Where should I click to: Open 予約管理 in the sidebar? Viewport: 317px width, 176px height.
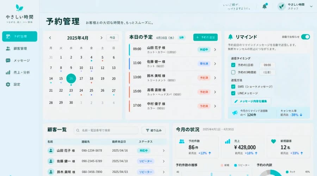(20, 36)
